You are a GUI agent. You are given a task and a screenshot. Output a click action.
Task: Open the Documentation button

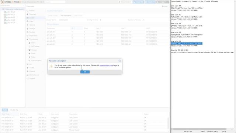pyautogui.click(x=125, y=2)
